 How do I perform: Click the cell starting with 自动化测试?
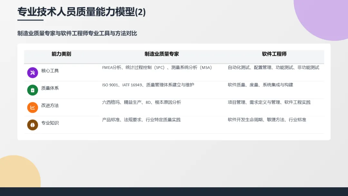[x=274, y=67]
